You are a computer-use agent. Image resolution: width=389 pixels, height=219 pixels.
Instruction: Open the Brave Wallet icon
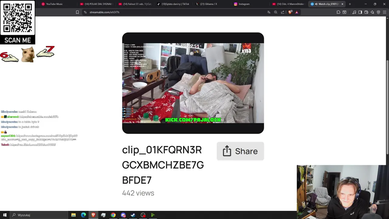(x=366, y=12)
